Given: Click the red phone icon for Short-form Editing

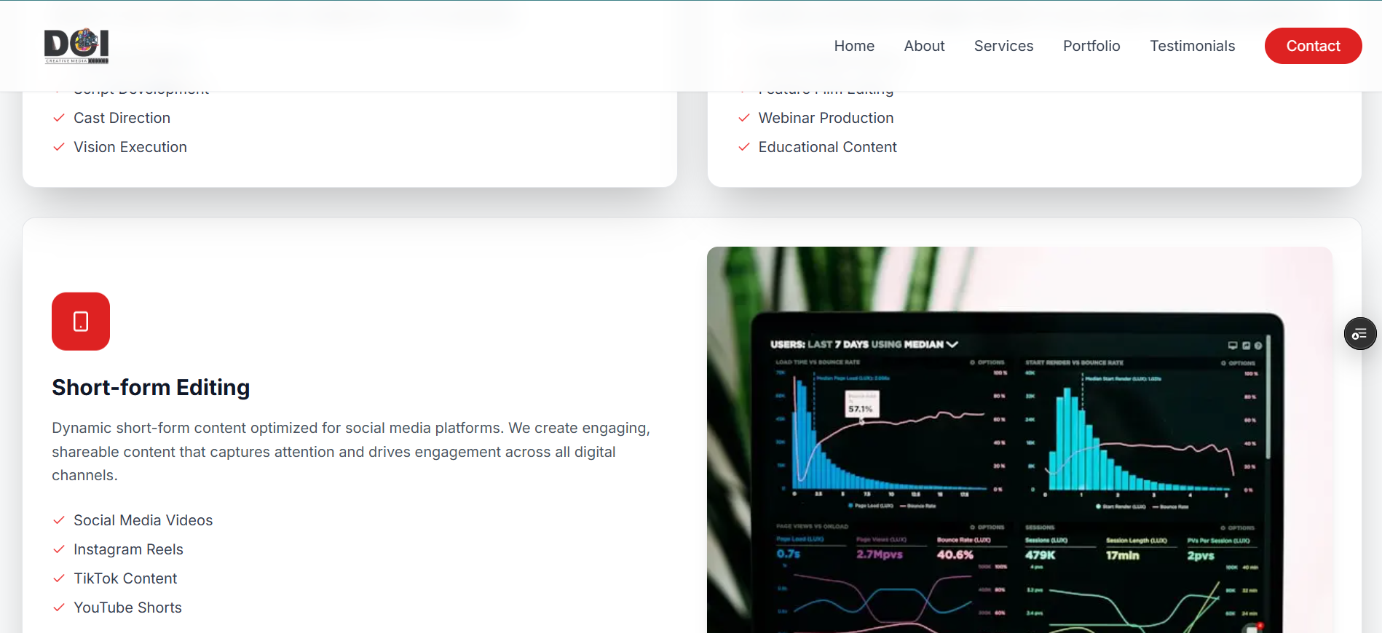Looking at the screenshot, I should coord(81,322).
